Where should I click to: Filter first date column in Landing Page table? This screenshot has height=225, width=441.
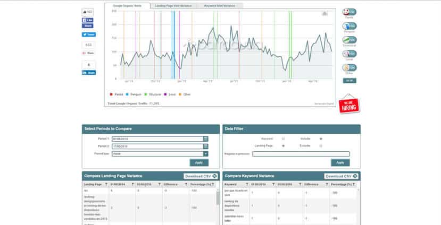(x=133, y=184)
